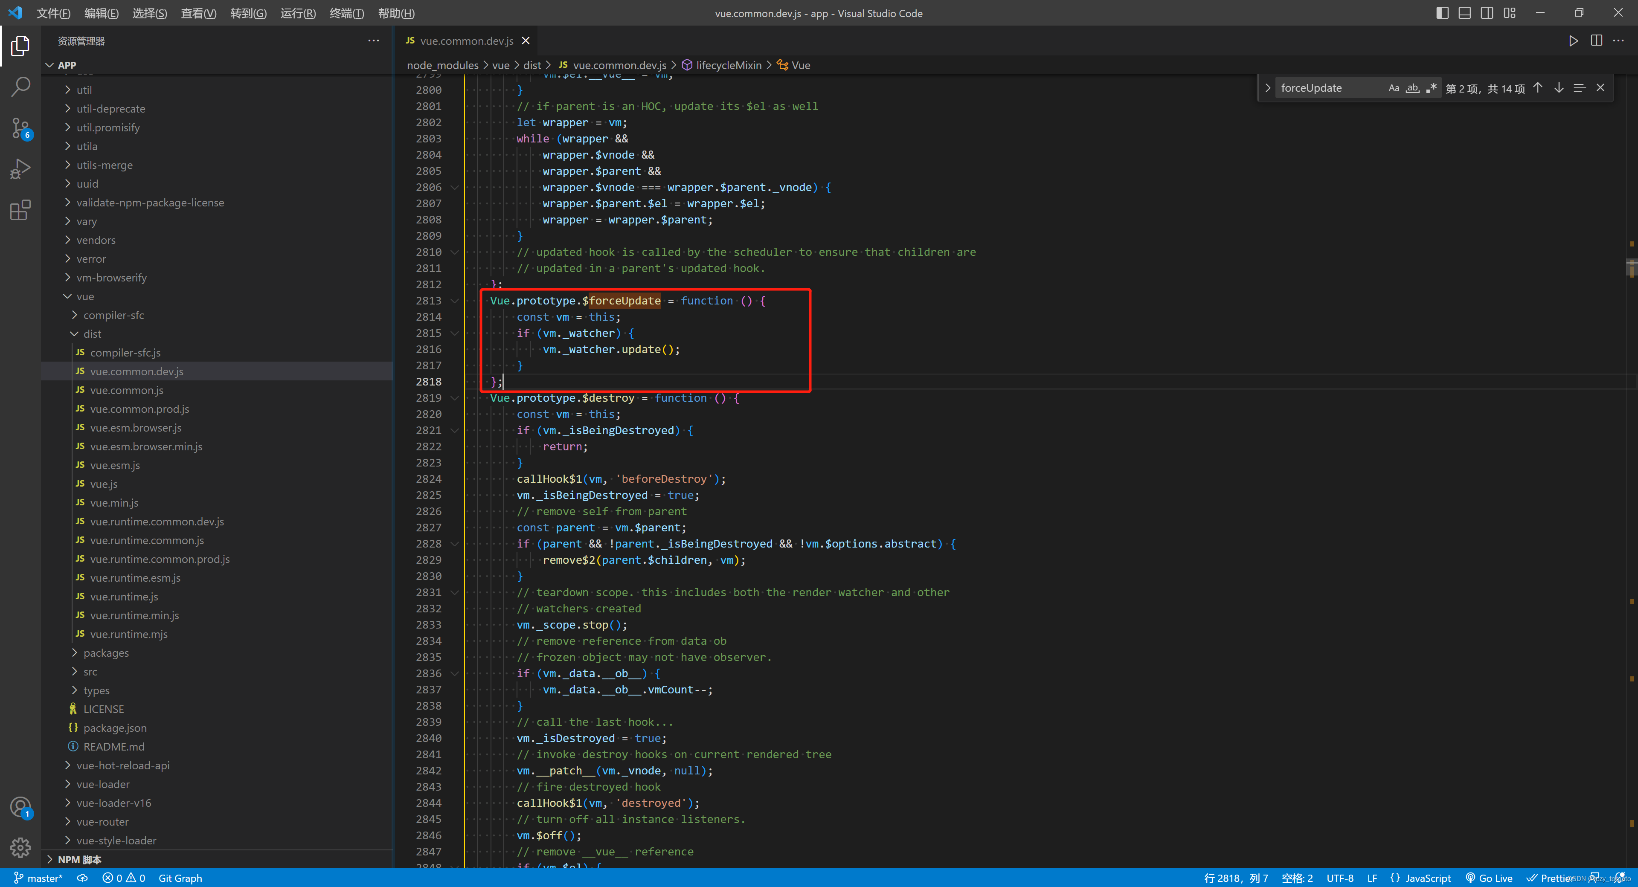Open the Source Control view
This screenshot has width=1638, height=887.
(x=20, y=128)
